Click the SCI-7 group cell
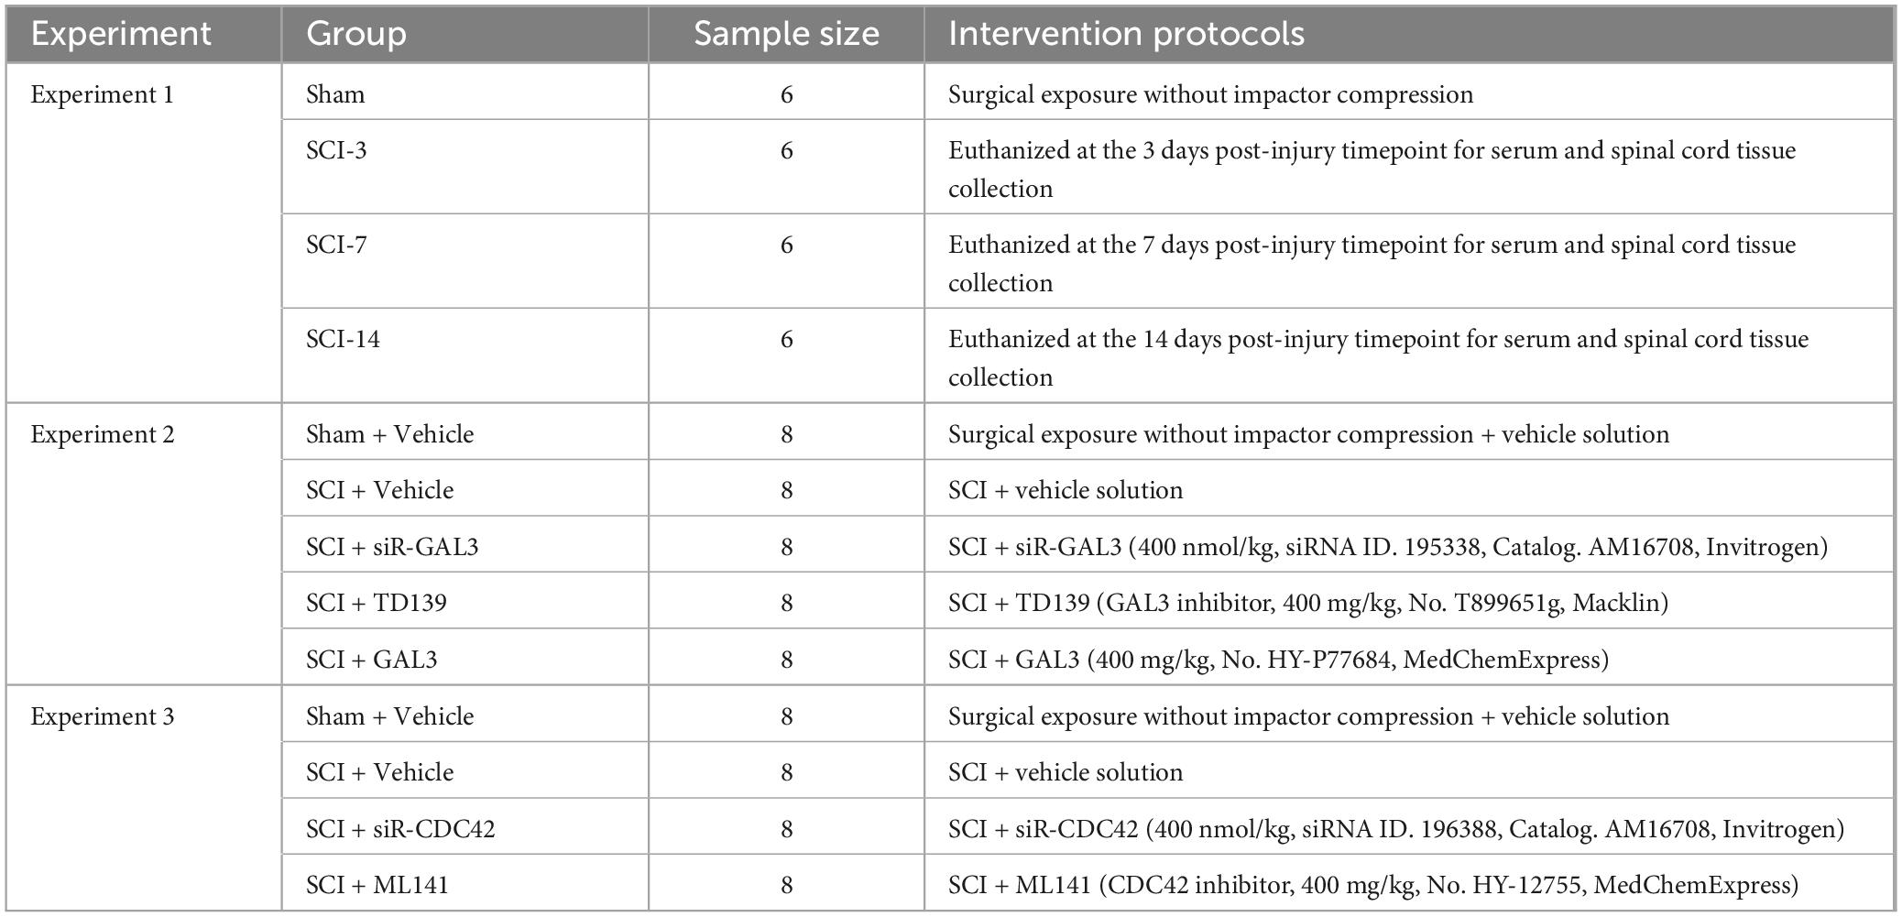 point(336,245)
